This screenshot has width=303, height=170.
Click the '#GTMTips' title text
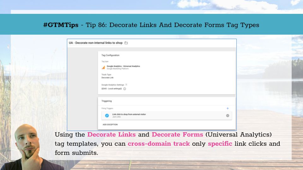click(x=61, y=25)
